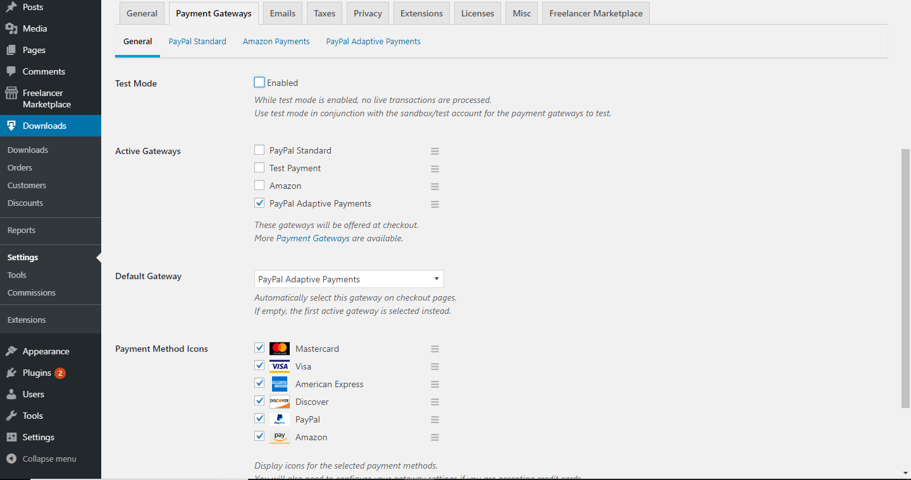Screen dimensions: 911x480
Task: Click the Freelancer Marketplace store icon
Action: 11,93
